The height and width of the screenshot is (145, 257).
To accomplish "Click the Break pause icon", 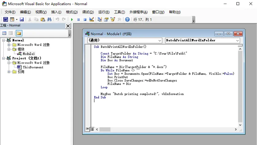I will pos(79,20).
